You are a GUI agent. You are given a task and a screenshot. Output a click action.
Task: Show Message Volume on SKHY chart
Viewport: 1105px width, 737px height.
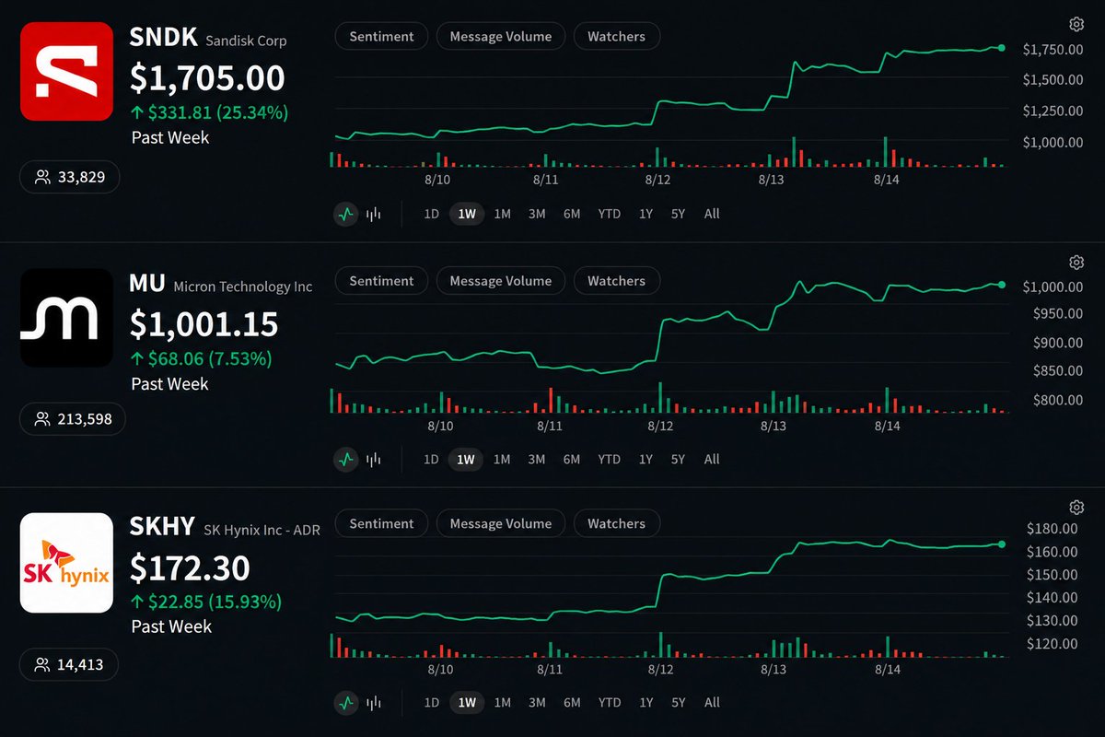point(501,523)
